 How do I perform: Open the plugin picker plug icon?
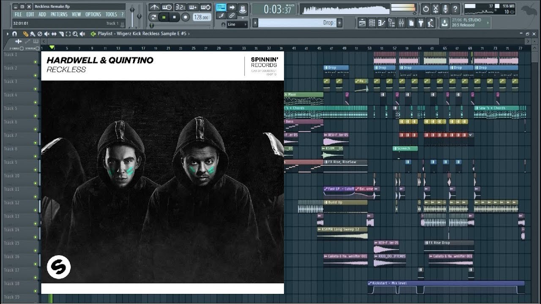(x=421, y=23)
